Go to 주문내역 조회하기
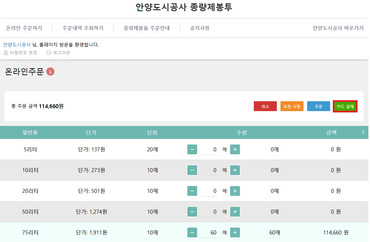The width and height of the screenshot is (370, 242). click(83, 28)
